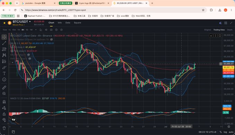Open chart settings sliders icon
Image resolution: width=235 pixels, height=135 pixels.
pos(46,30)
